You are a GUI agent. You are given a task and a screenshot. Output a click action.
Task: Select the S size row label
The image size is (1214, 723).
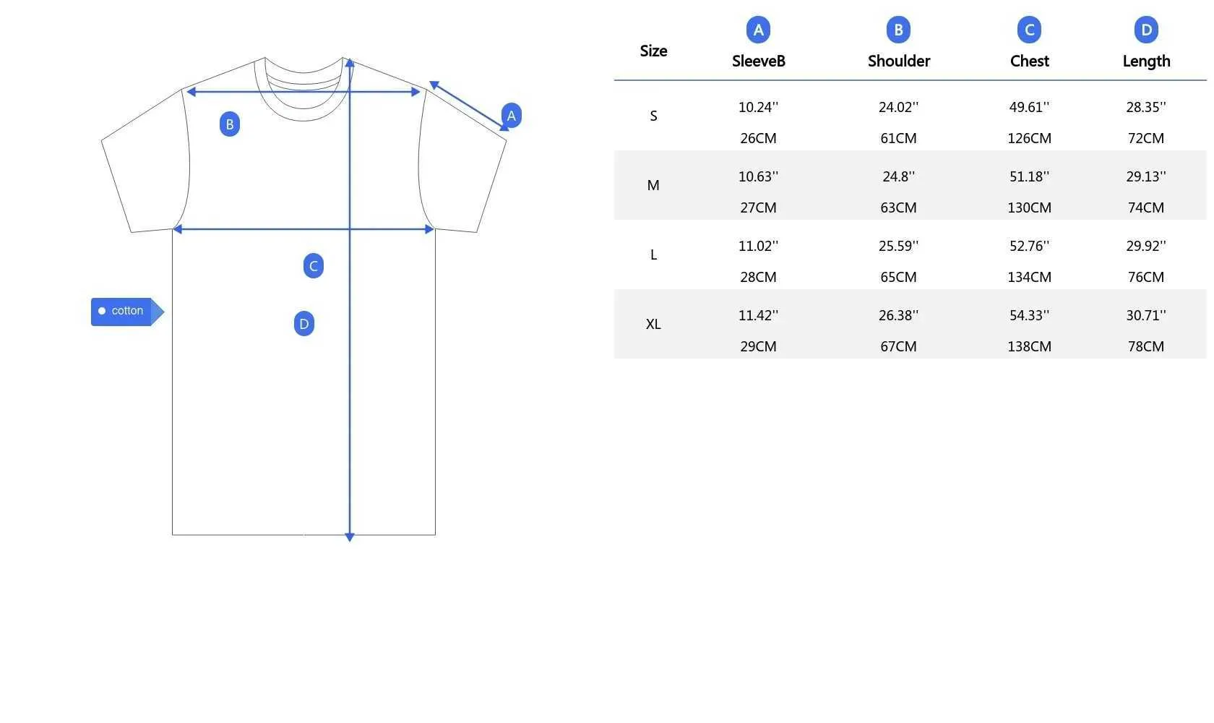[x=653, y=116]
